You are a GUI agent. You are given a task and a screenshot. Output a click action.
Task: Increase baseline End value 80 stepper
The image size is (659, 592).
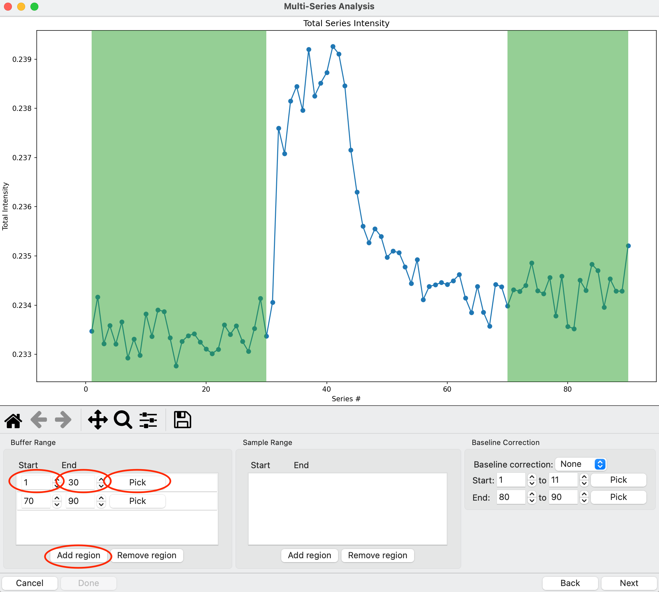[532, 494]
